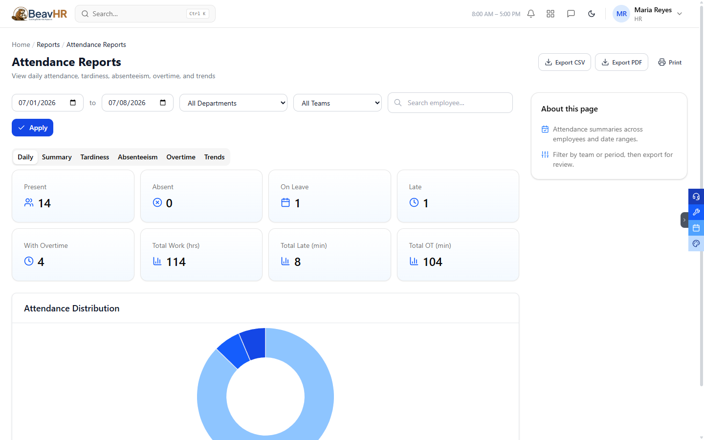Expand the All Teams dropdown
Image resolution: width=704 pixels, height=440 pixels.
pos(338,103)
